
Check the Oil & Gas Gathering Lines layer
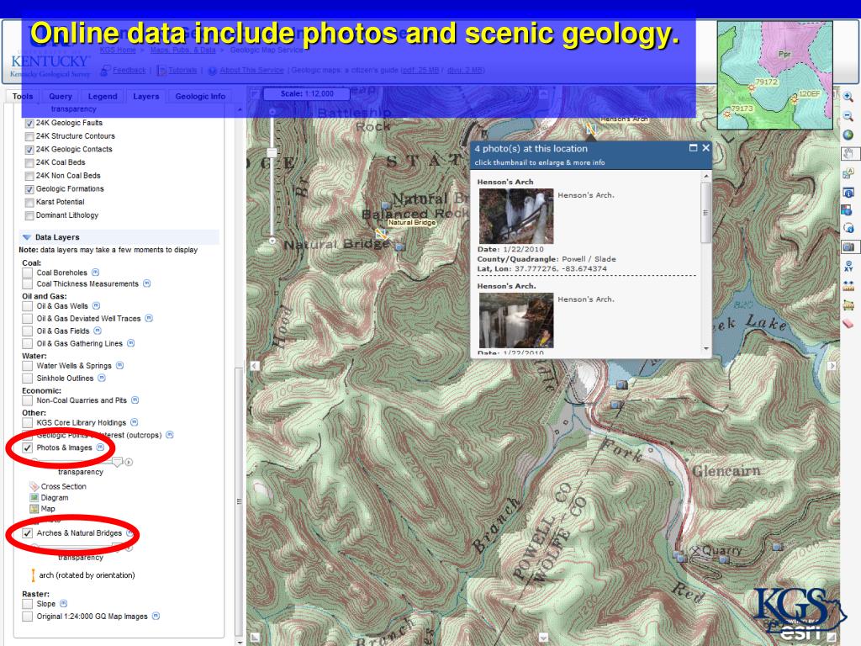click(x=28, y=343)
